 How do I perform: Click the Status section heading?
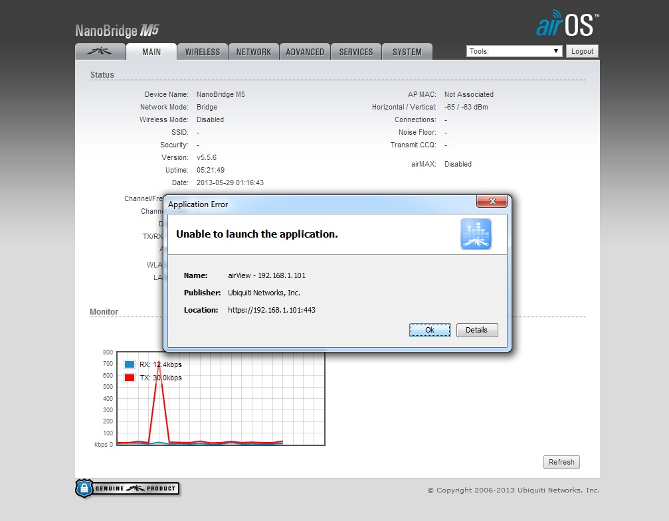tap(102, 74)
